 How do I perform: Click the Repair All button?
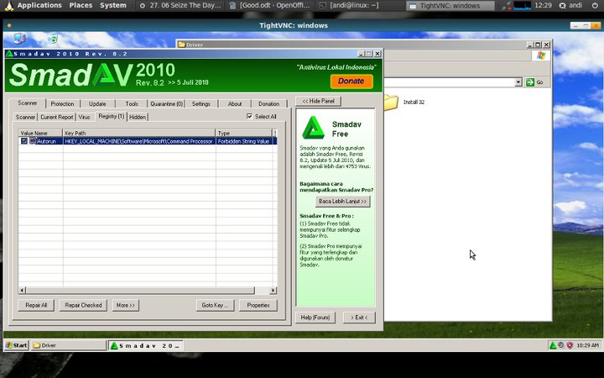click(37, 305)
